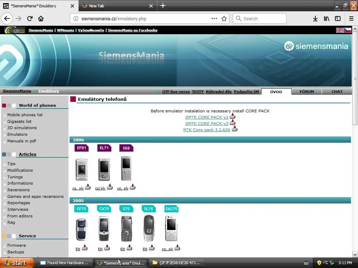This screenshot has width=358, height=268.
Task: Open the Windows start button
Action: click(16, 263)
